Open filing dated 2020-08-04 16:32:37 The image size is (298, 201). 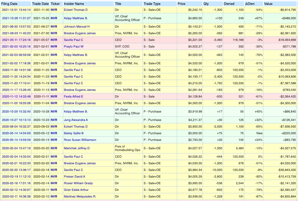click(x=16, y=127)
